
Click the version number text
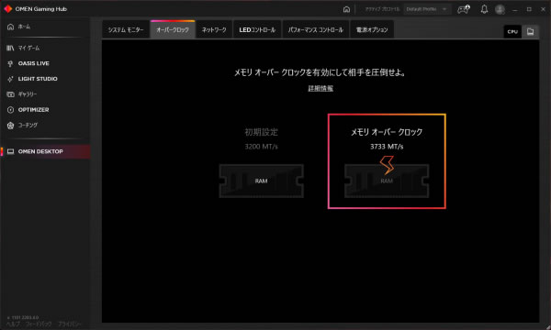[24, 317]
